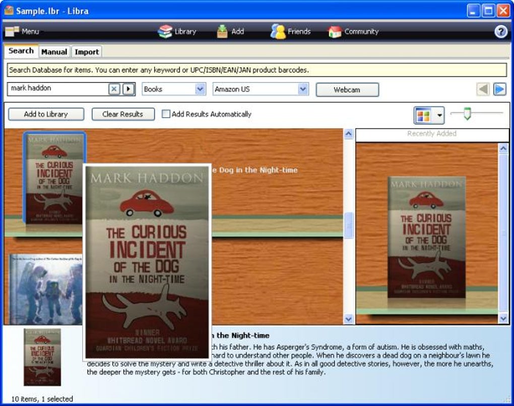The width and height of the screenshot is (514, 406).
Task: Enable Add Results Automatically checkbox
Action: point(166,114)
